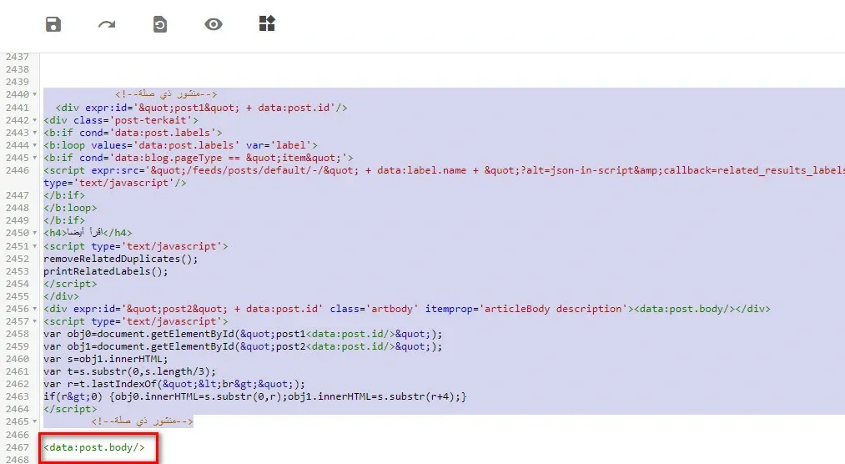Collapse code fold arrow at line 2450
Screen dimensions: 845x464
click(35, 233)
